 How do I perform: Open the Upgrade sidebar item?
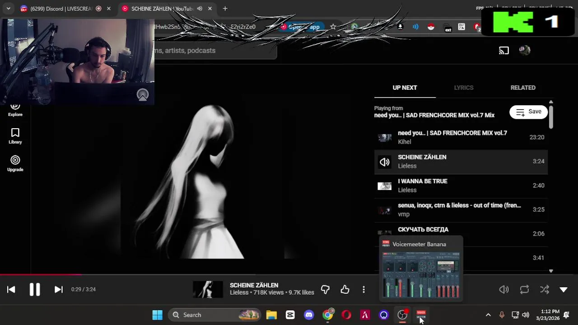(x=15, y=164)
